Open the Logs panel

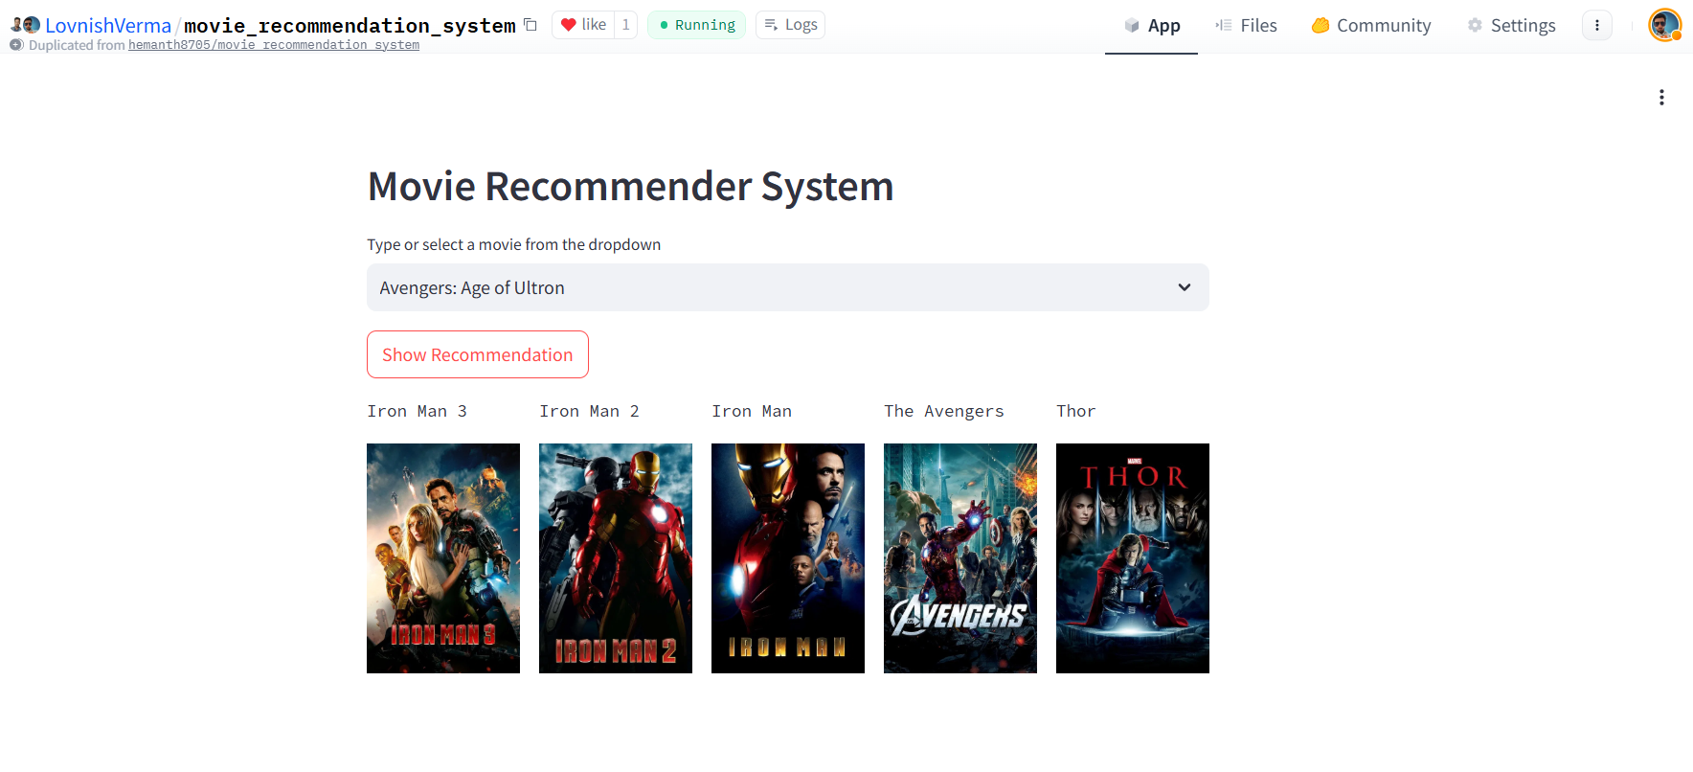click(x=790, y=25)
